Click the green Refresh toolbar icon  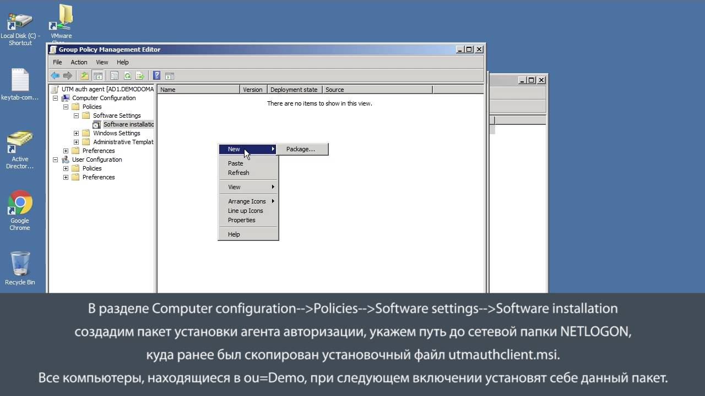(x=127, y=76)
